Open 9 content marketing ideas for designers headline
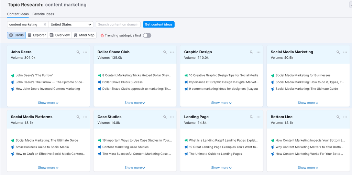This screenshot has height=175, width=352. click(223, 89)
